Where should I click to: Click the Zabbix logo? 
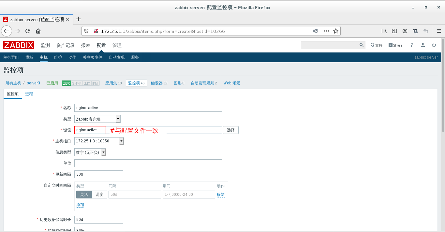19,45
